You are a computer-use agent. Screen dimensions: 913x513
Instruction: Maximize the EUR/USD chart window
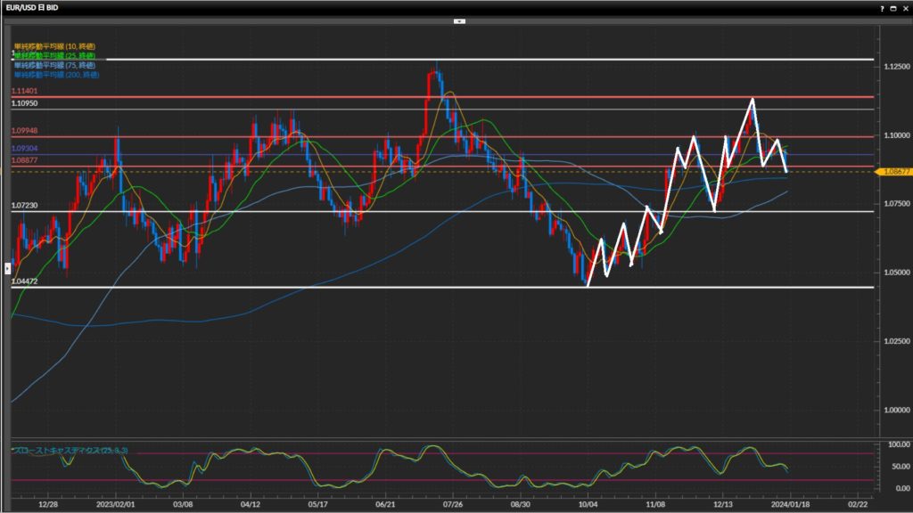click(x=892, y=7)
